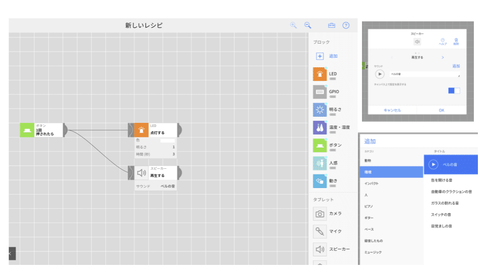The width and height of the screenshot is (486, 273).
Task: Click the output connector of the ボタン block
Action: (x=65, y=130)
